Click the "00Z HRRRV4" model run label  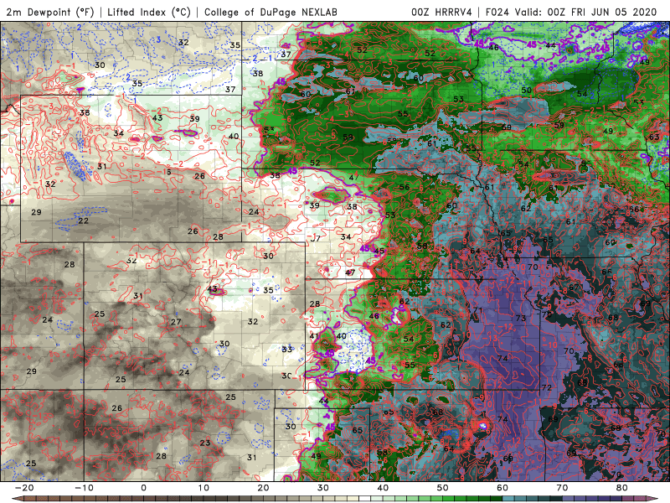pyautogui.click(x=441, y=12)
